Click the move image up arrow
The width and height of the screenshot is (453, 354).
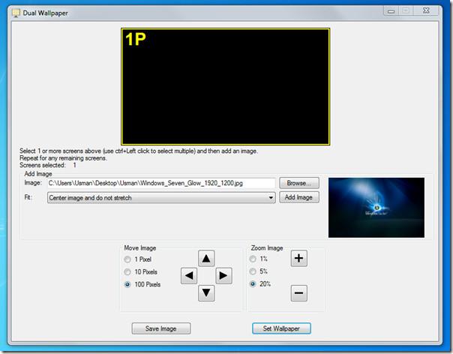(x=207, y=258)
